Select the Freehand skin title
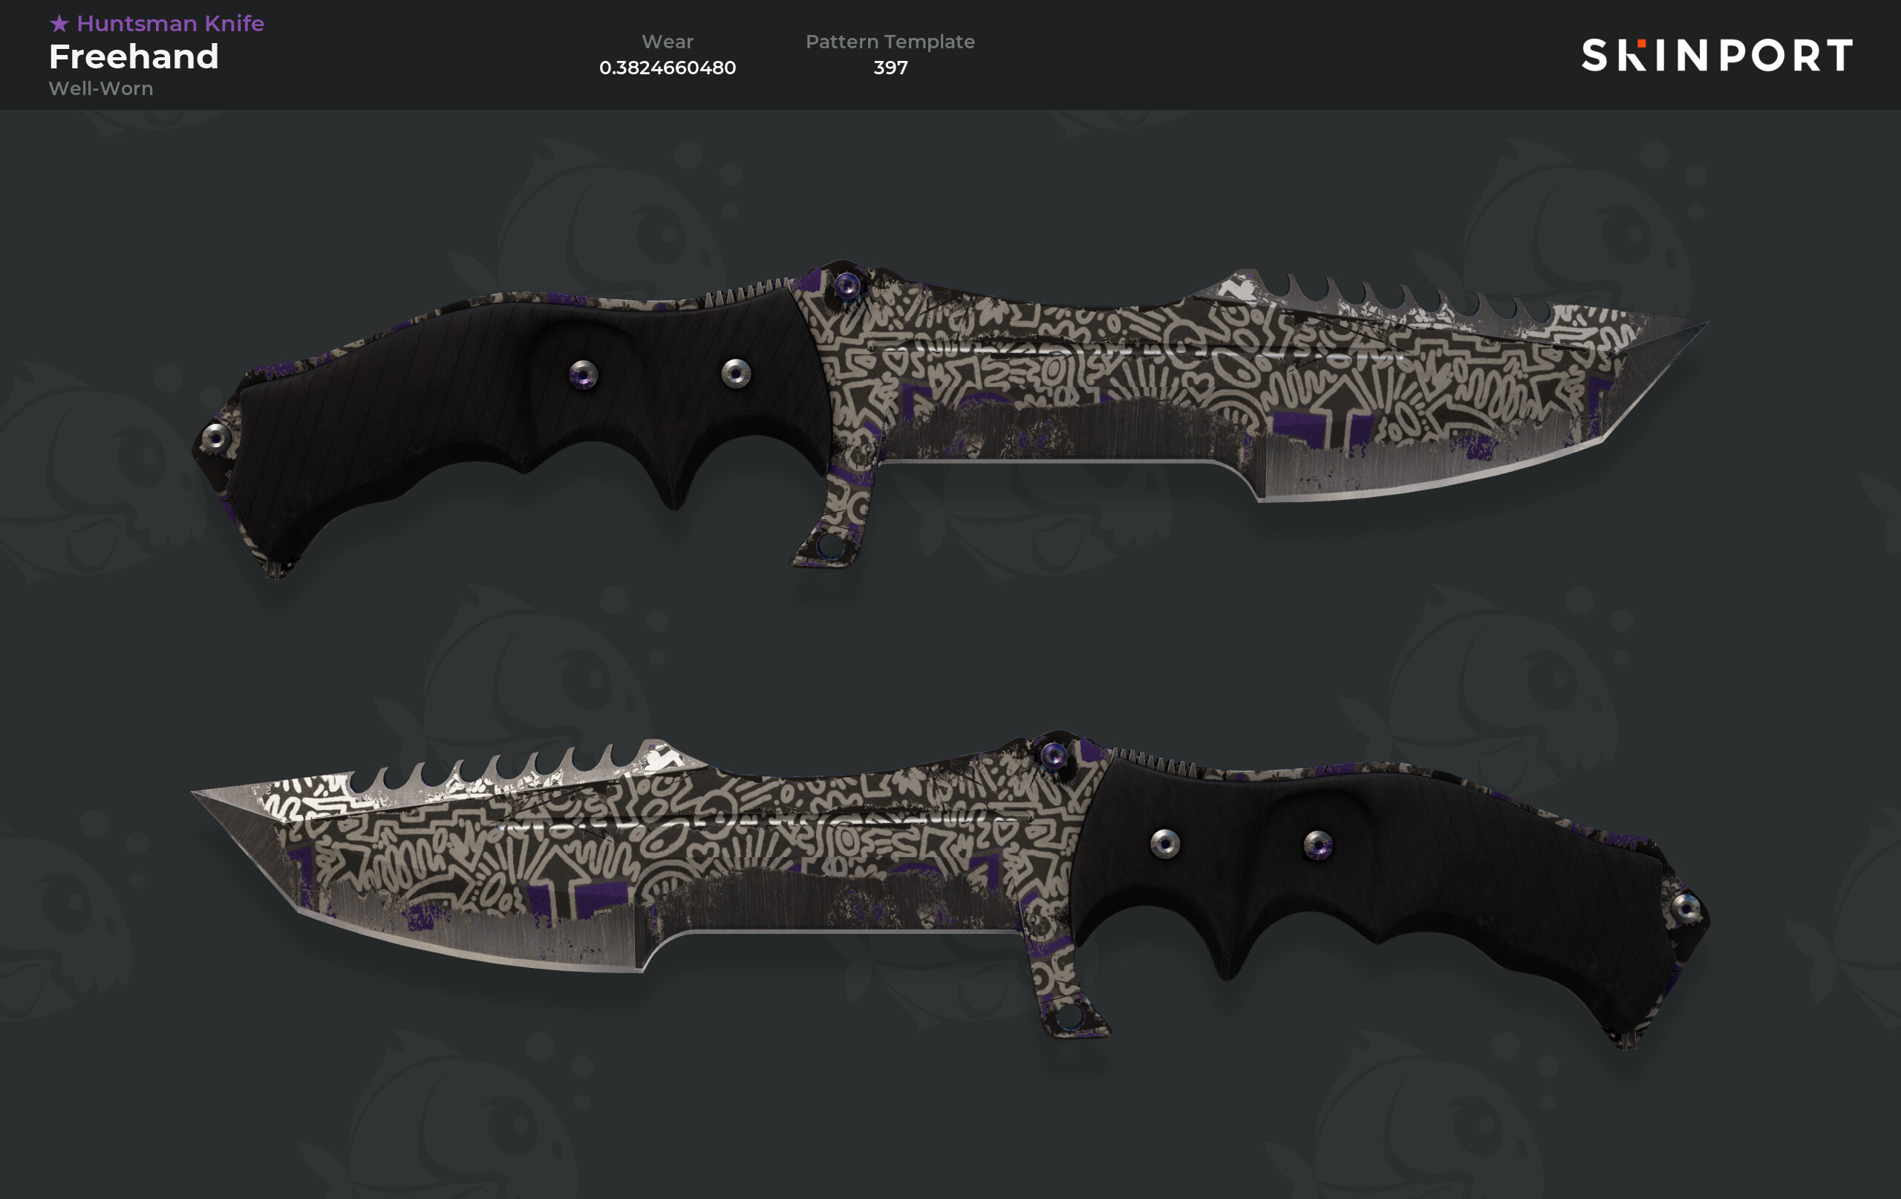The width and height of the screenshot is (1901, 1199). click(x=134, y=57)
